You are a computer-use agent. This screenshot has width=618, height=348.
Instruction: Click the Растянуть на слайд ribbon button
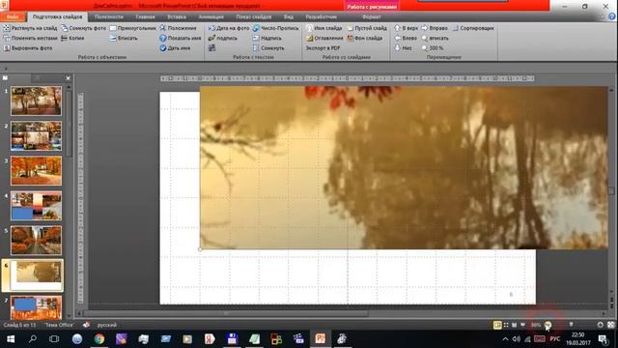pyautogui.click(x=30, y=28)
